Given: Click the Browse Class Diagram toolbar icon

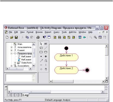Looking at the screenshot, I should [55, 37].
